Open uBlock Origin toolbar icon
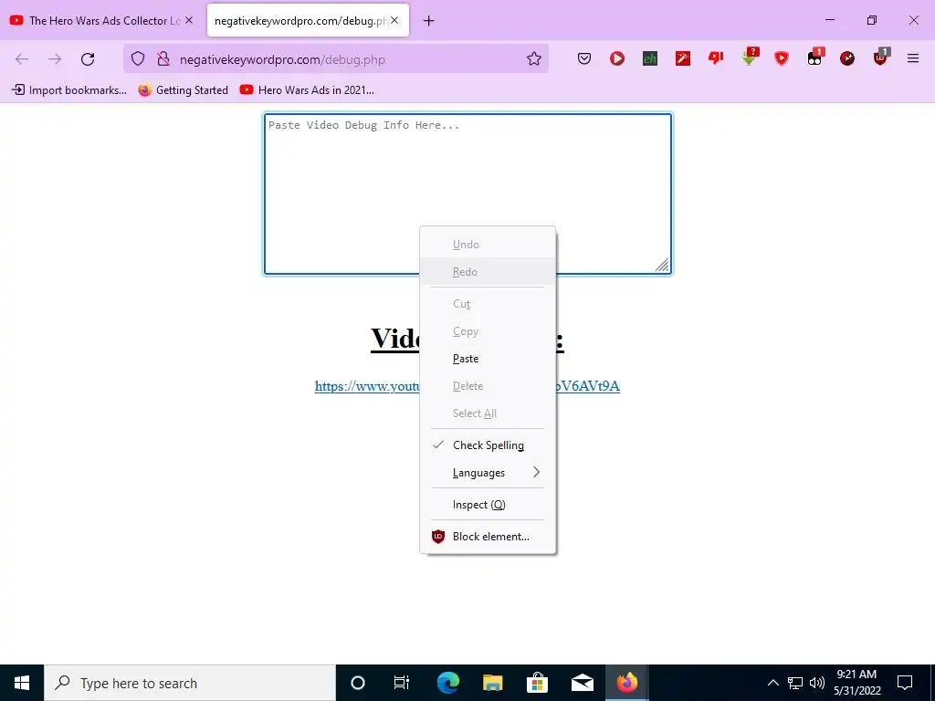This screenshot has width=935, height=701. click(x=881, y=58)
